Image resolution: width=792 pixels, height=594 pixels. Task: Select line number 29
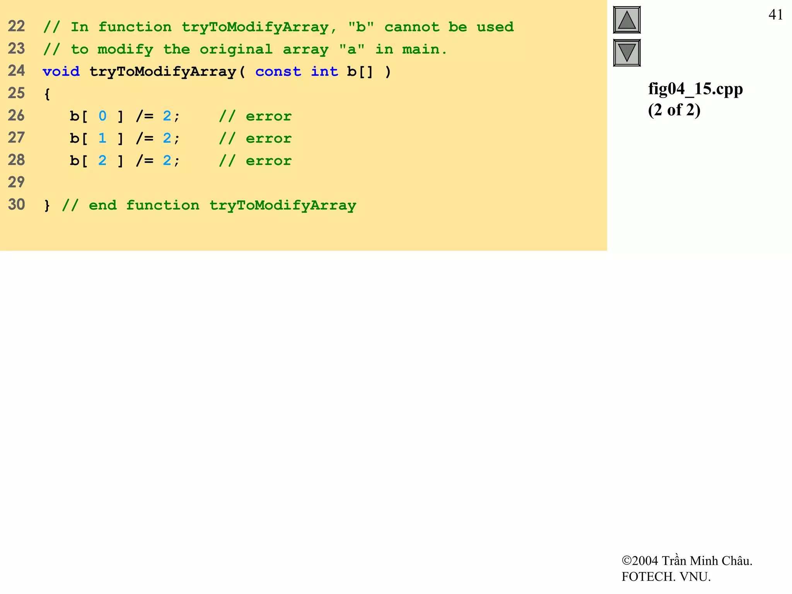[16, 182]
